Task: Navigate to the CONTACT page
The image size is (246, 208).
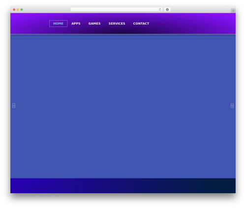Action: (x=141, y=24)
